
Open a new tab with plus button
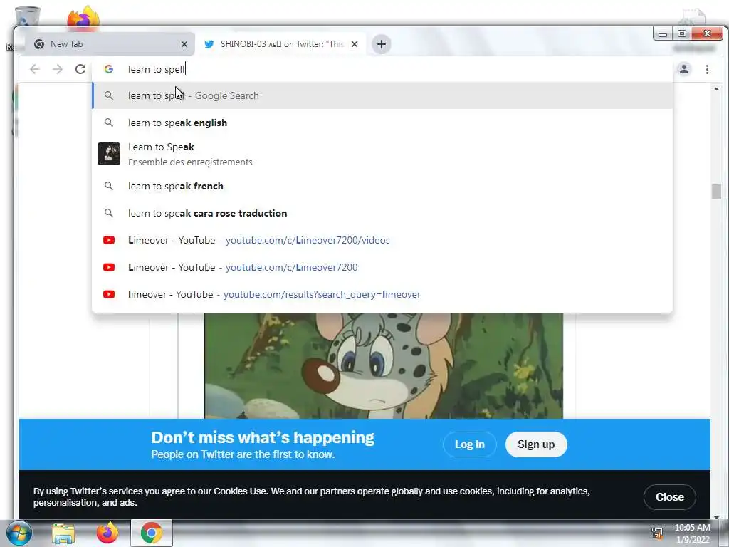pyautogui.click(x=382, y=44)
